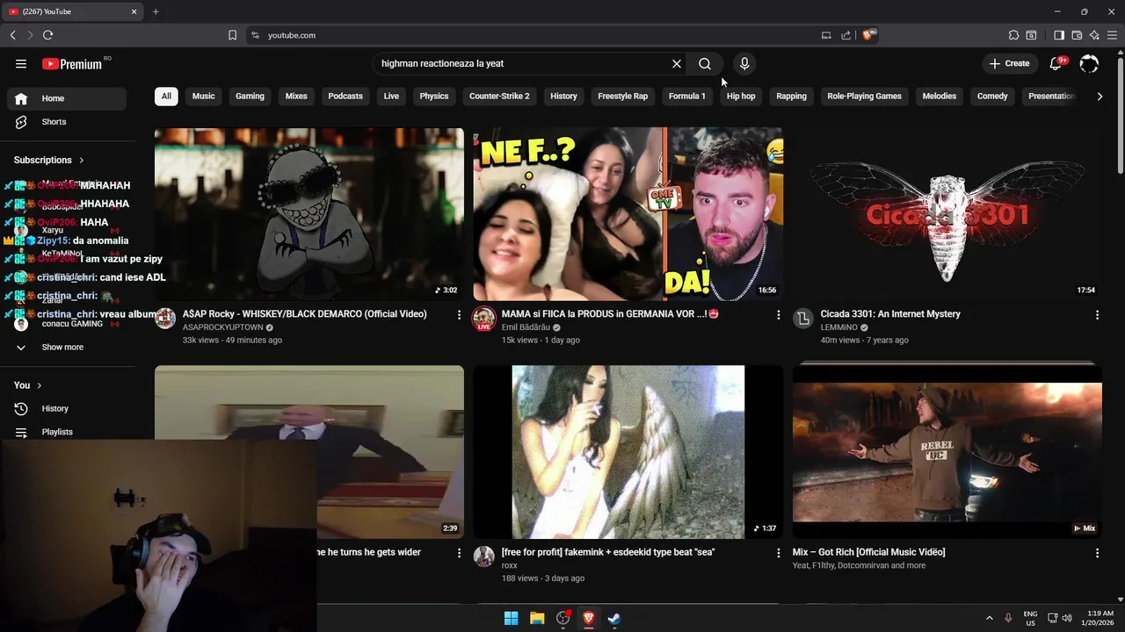Toggle the browser sidebar panel
This screenshot has width=1125, height=632.
(x=1059, y=35)
